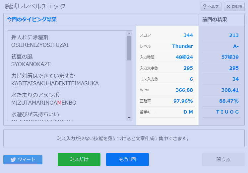248x173 pixels.
Task: Click the previous time 57秒39
Action: coord(230,57)
